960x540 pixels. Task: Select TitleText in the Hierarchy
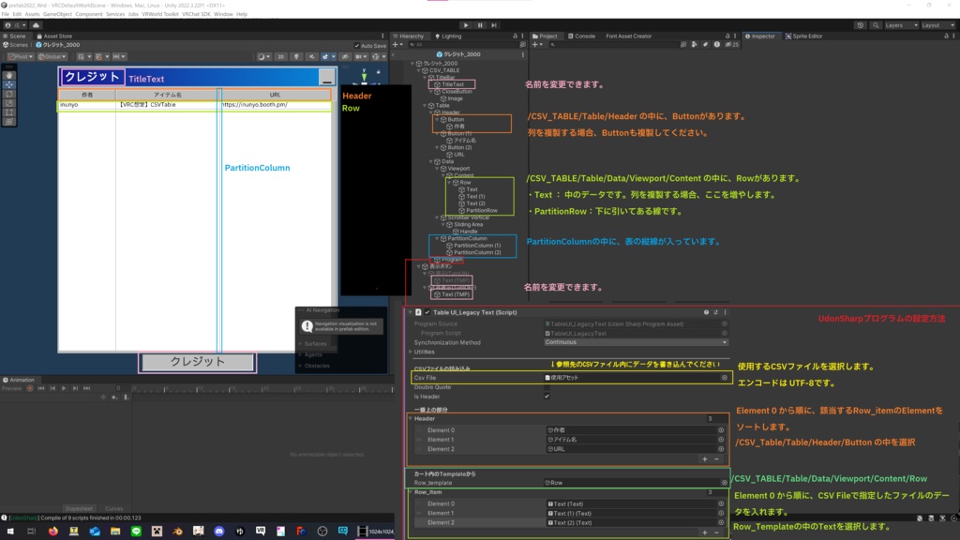[x=453, y=84]
